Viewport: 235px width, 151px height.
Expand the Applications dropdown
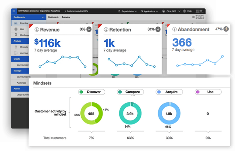157,11
